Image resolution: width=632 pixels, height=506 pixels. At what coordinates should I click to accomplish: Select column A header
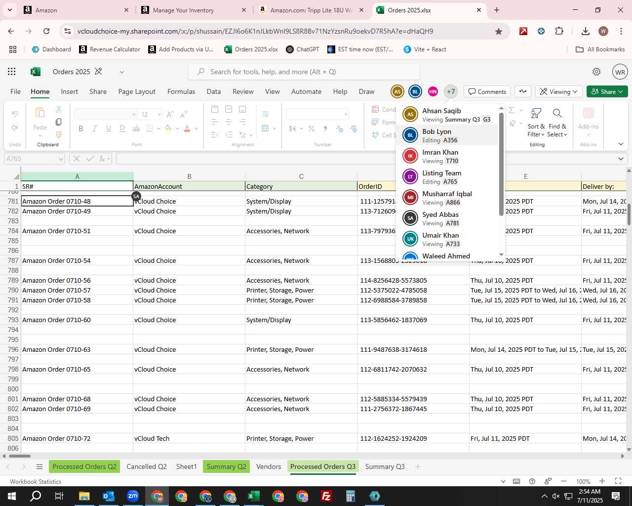[x=77, y=176]
